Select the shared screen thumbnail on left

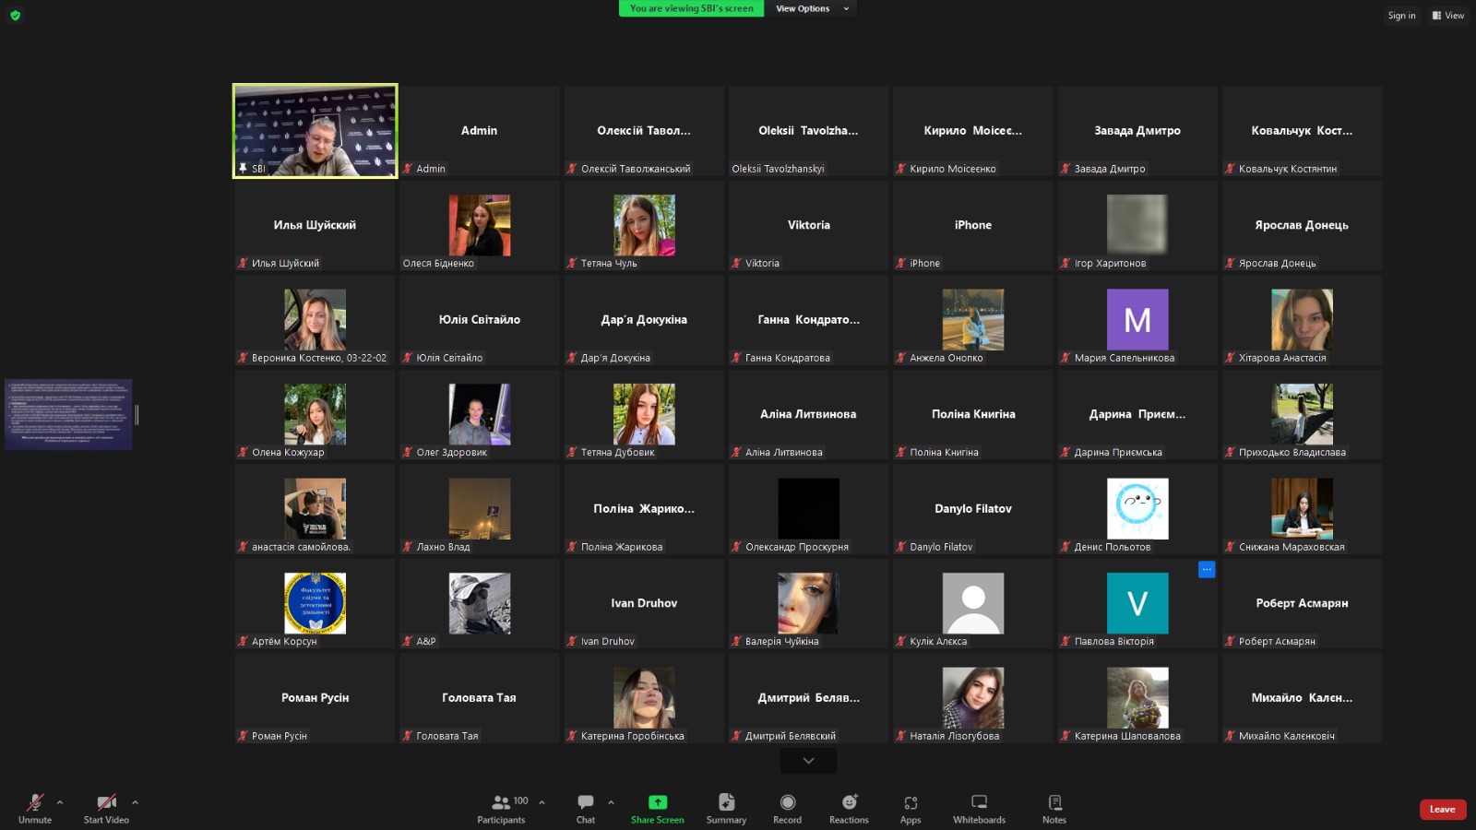click(x=68, y=414)
